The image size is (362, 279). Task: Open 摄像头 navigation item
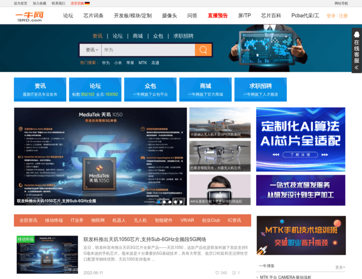pyautogui.click(x=169, y=16)
